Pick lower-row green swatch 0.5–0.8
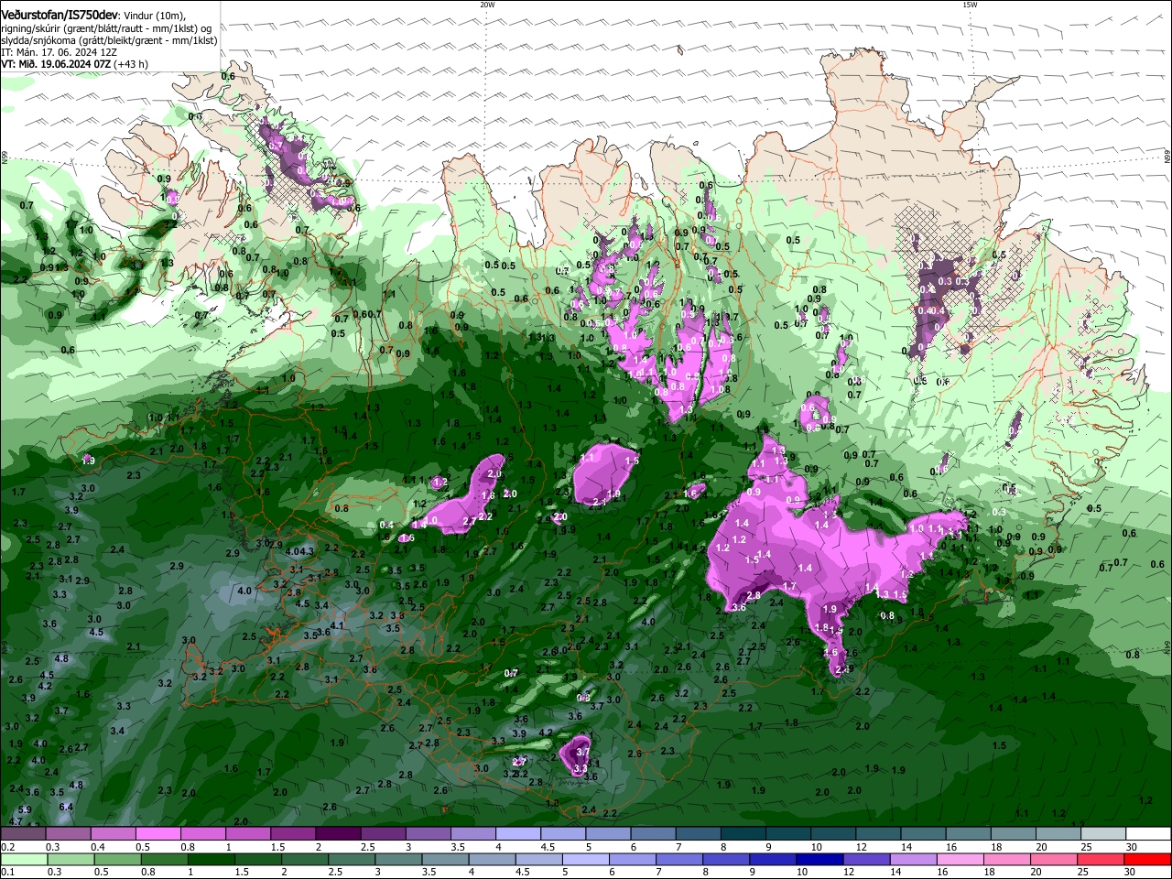This screenshot has width=1172, height=879. [118, 859]
